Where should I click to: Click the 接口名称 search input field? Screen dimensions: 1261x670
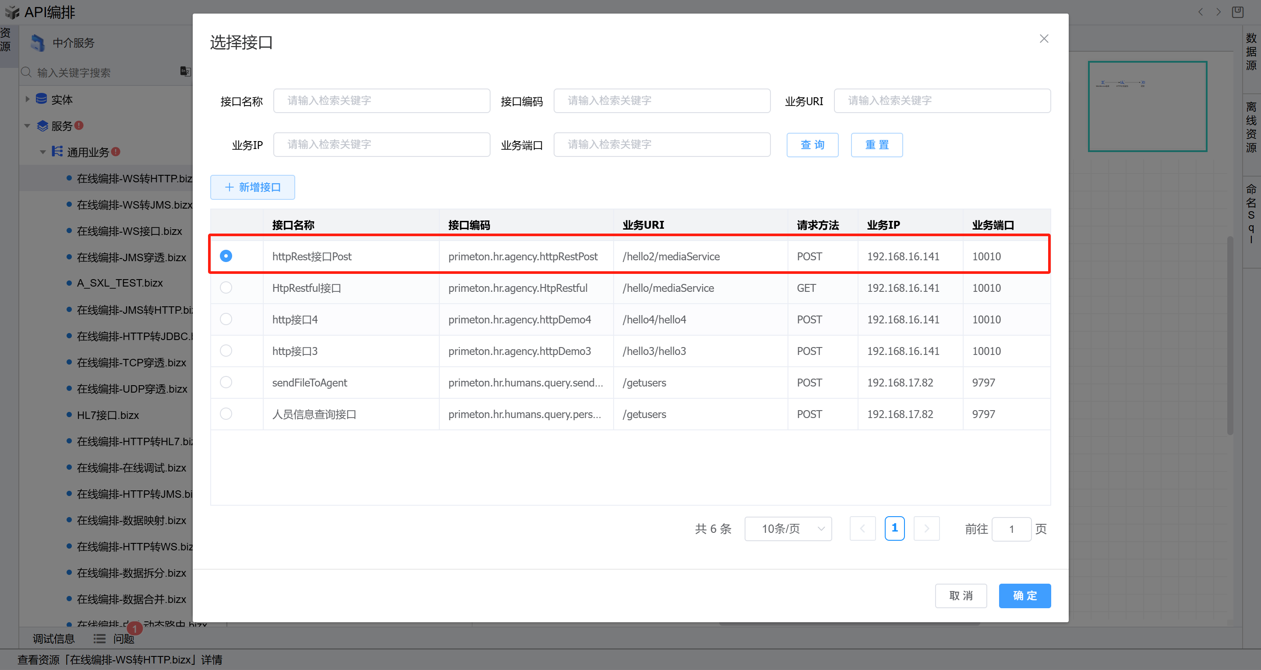(381, 101)
